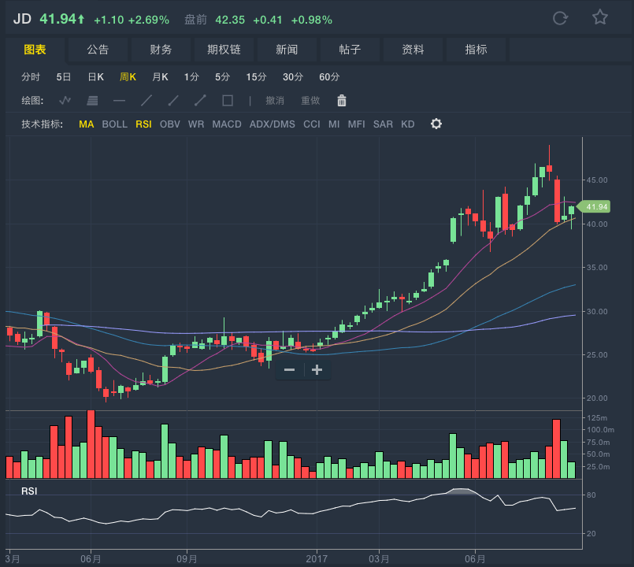Click the refresh quote icon
634x567 pixels.
560,18
